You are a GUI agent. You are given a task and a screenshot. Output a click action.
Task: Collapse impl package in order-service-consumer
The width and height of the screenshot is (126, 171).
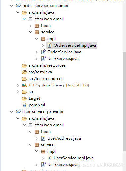37,39
